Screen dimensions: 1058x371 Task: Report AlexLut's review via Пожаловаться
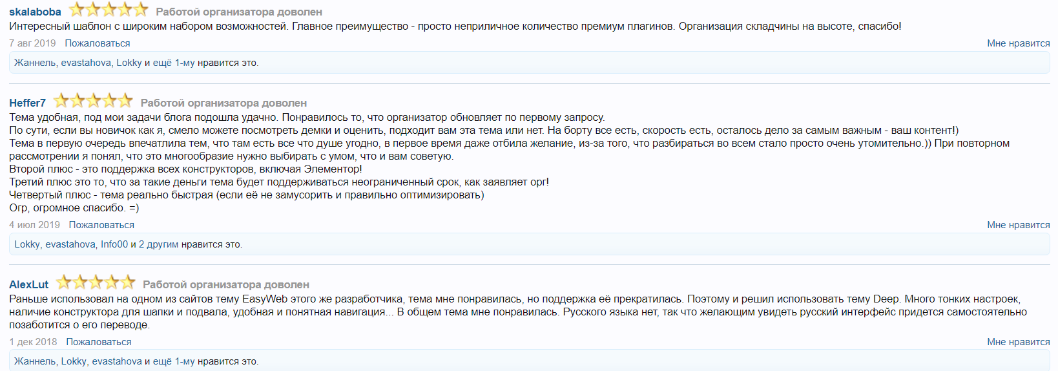pyautogui.click(x=99, y=342)
